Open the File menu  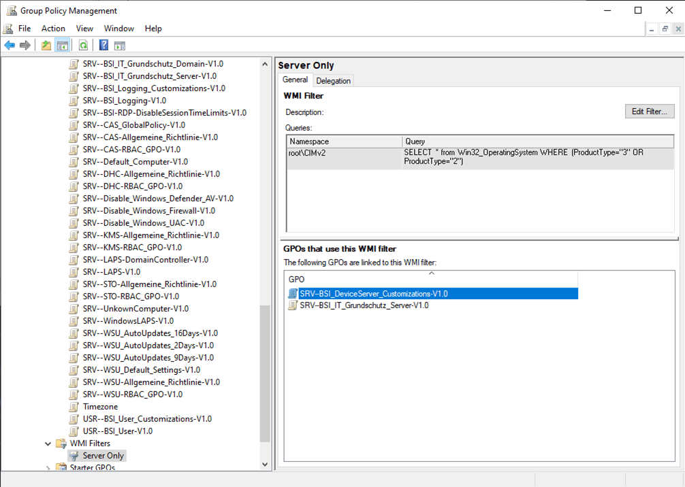[25, 29]
